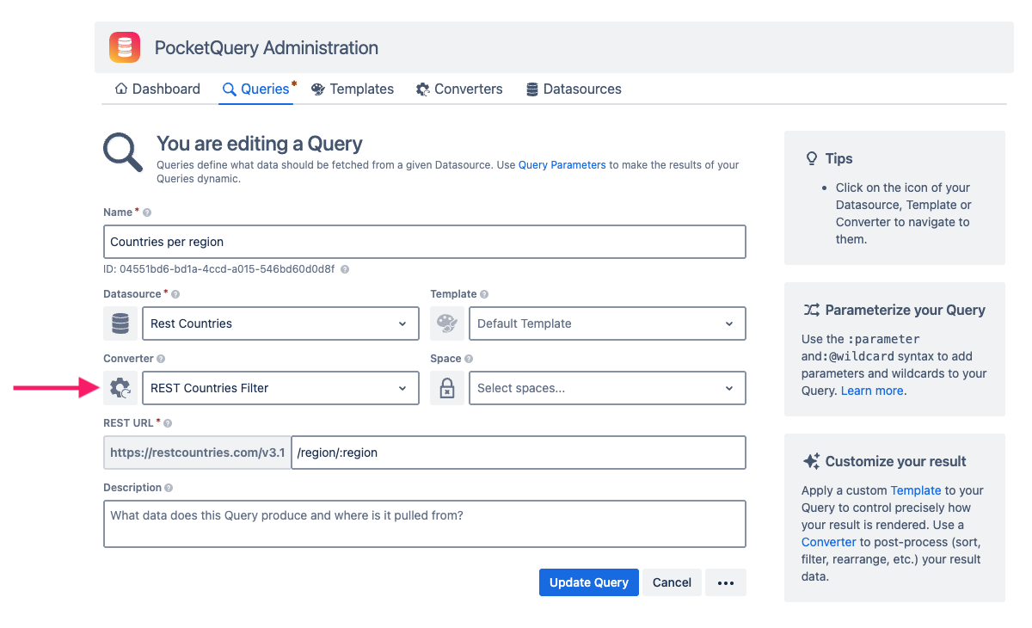Click the database icon next to Rest Countries

click(x=120, y=323)
